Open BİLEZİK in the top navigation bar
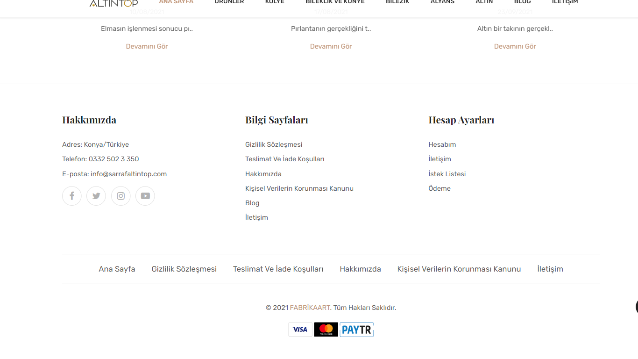Viewport: 638px width, 359px height. [x=397, y=2]
